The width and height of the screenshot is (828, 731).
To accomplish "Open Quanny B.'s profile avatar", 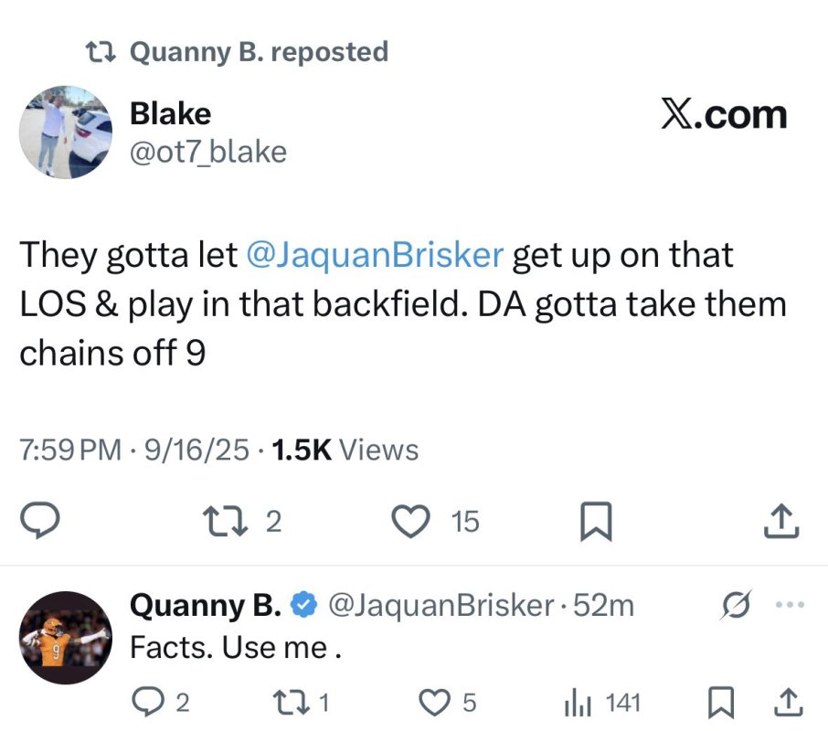I will click(x=66, y=638).
